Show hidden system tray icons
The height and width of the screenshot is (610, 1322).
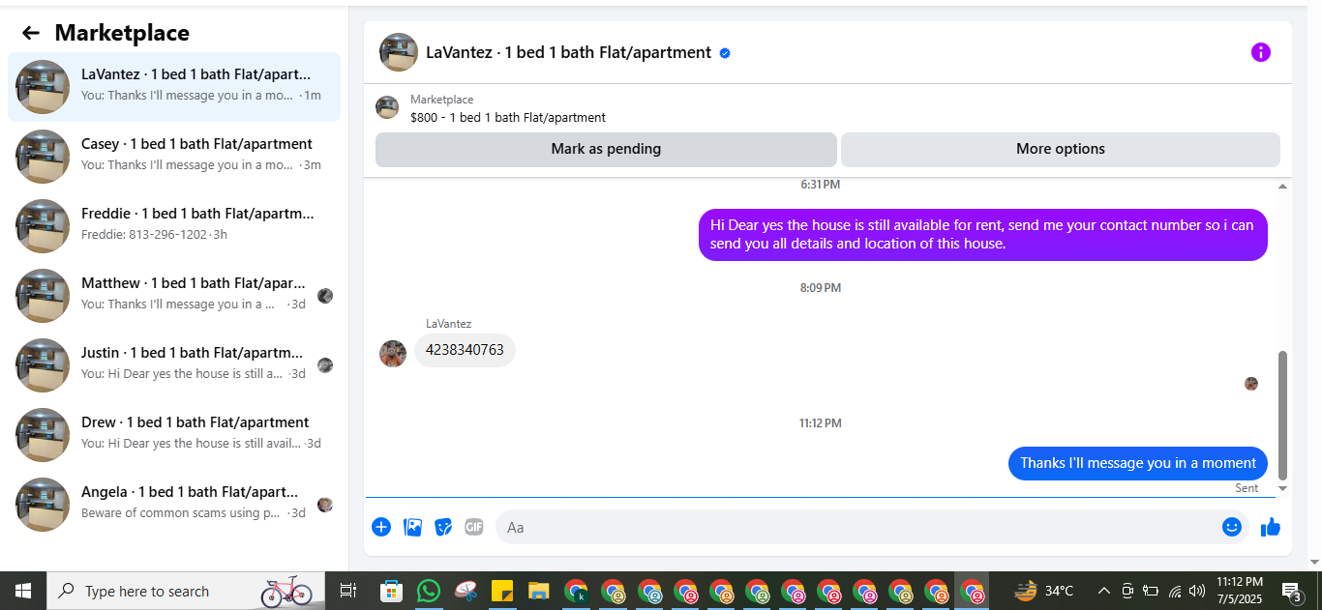click(x=1102, y=591)
